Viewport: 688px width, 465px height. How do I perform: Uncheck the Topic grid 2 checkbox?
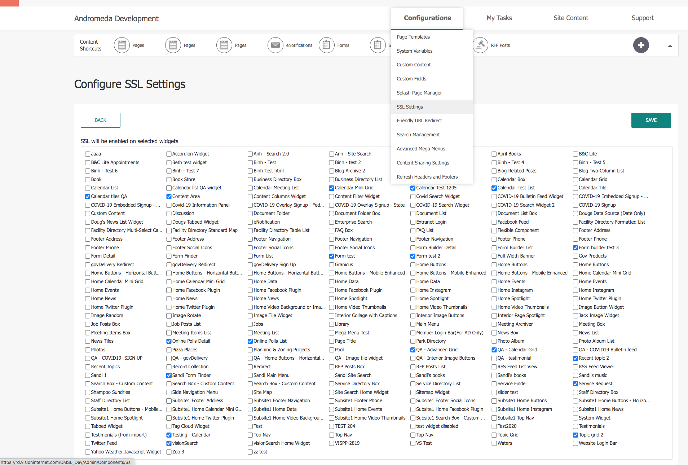tap(575, 435)
